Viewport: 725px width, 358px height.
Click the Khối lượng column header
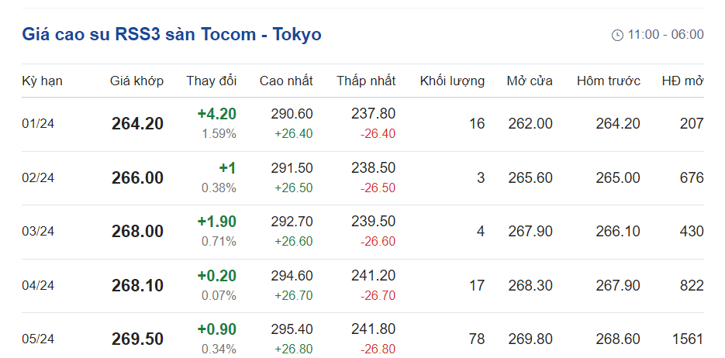452,81
